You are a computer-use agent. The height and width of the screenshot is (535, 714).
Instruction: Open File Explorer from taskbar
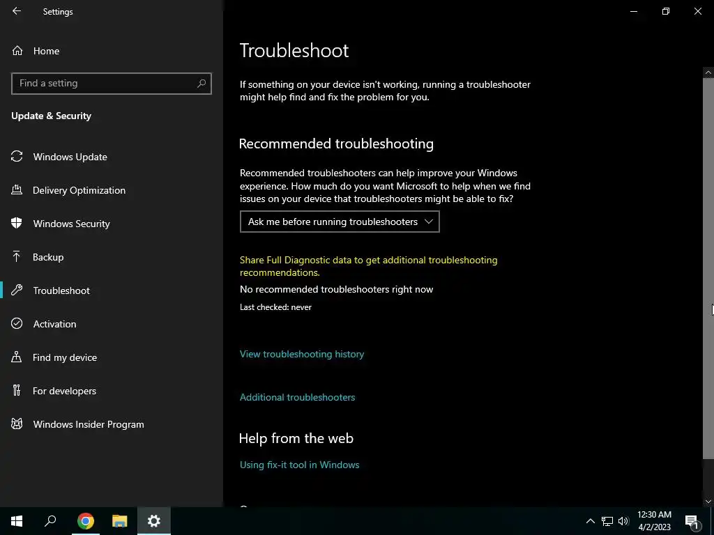[x=120, y=521]
